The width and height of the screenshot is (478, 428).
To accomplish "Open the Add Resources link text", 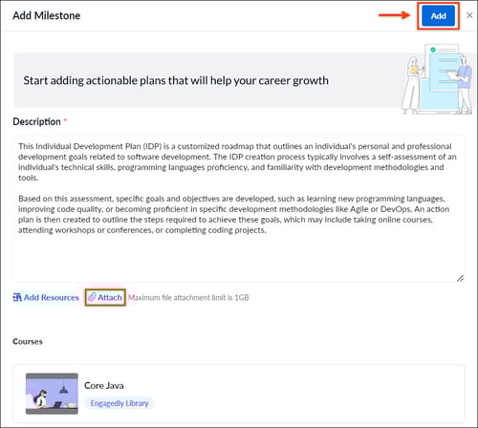I will click(x=52, y=297).
